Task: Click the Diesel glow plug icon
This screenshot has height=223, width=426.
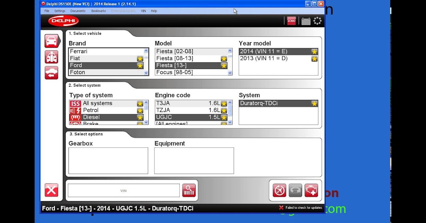Action: (x=75, y=118)
